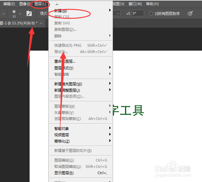Choose 重命名图层... entry
The height and width of the screenshot is (182, 202).
point(81,61)
